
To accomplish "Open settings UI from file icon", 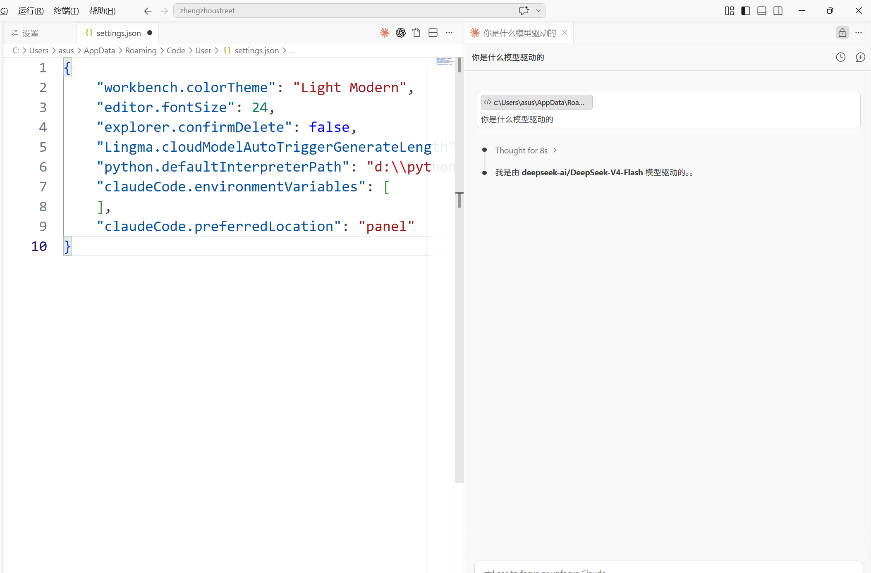I will (416, 33).
